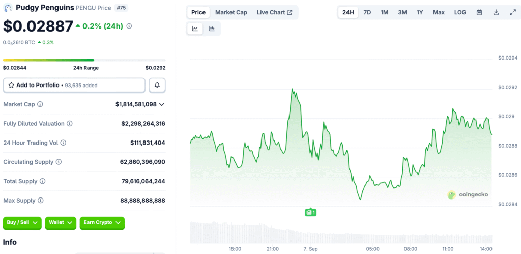Viewport: 521px width, 254px height.
Task: Select the Price tab
Action: [x=198, y=12]
